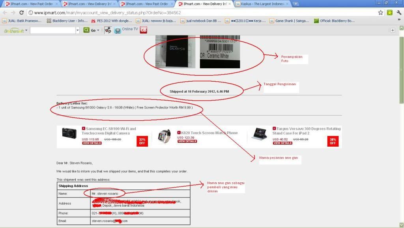
Task: Open Samsung EC-SH100 camera product link
Action: (109, 131)
